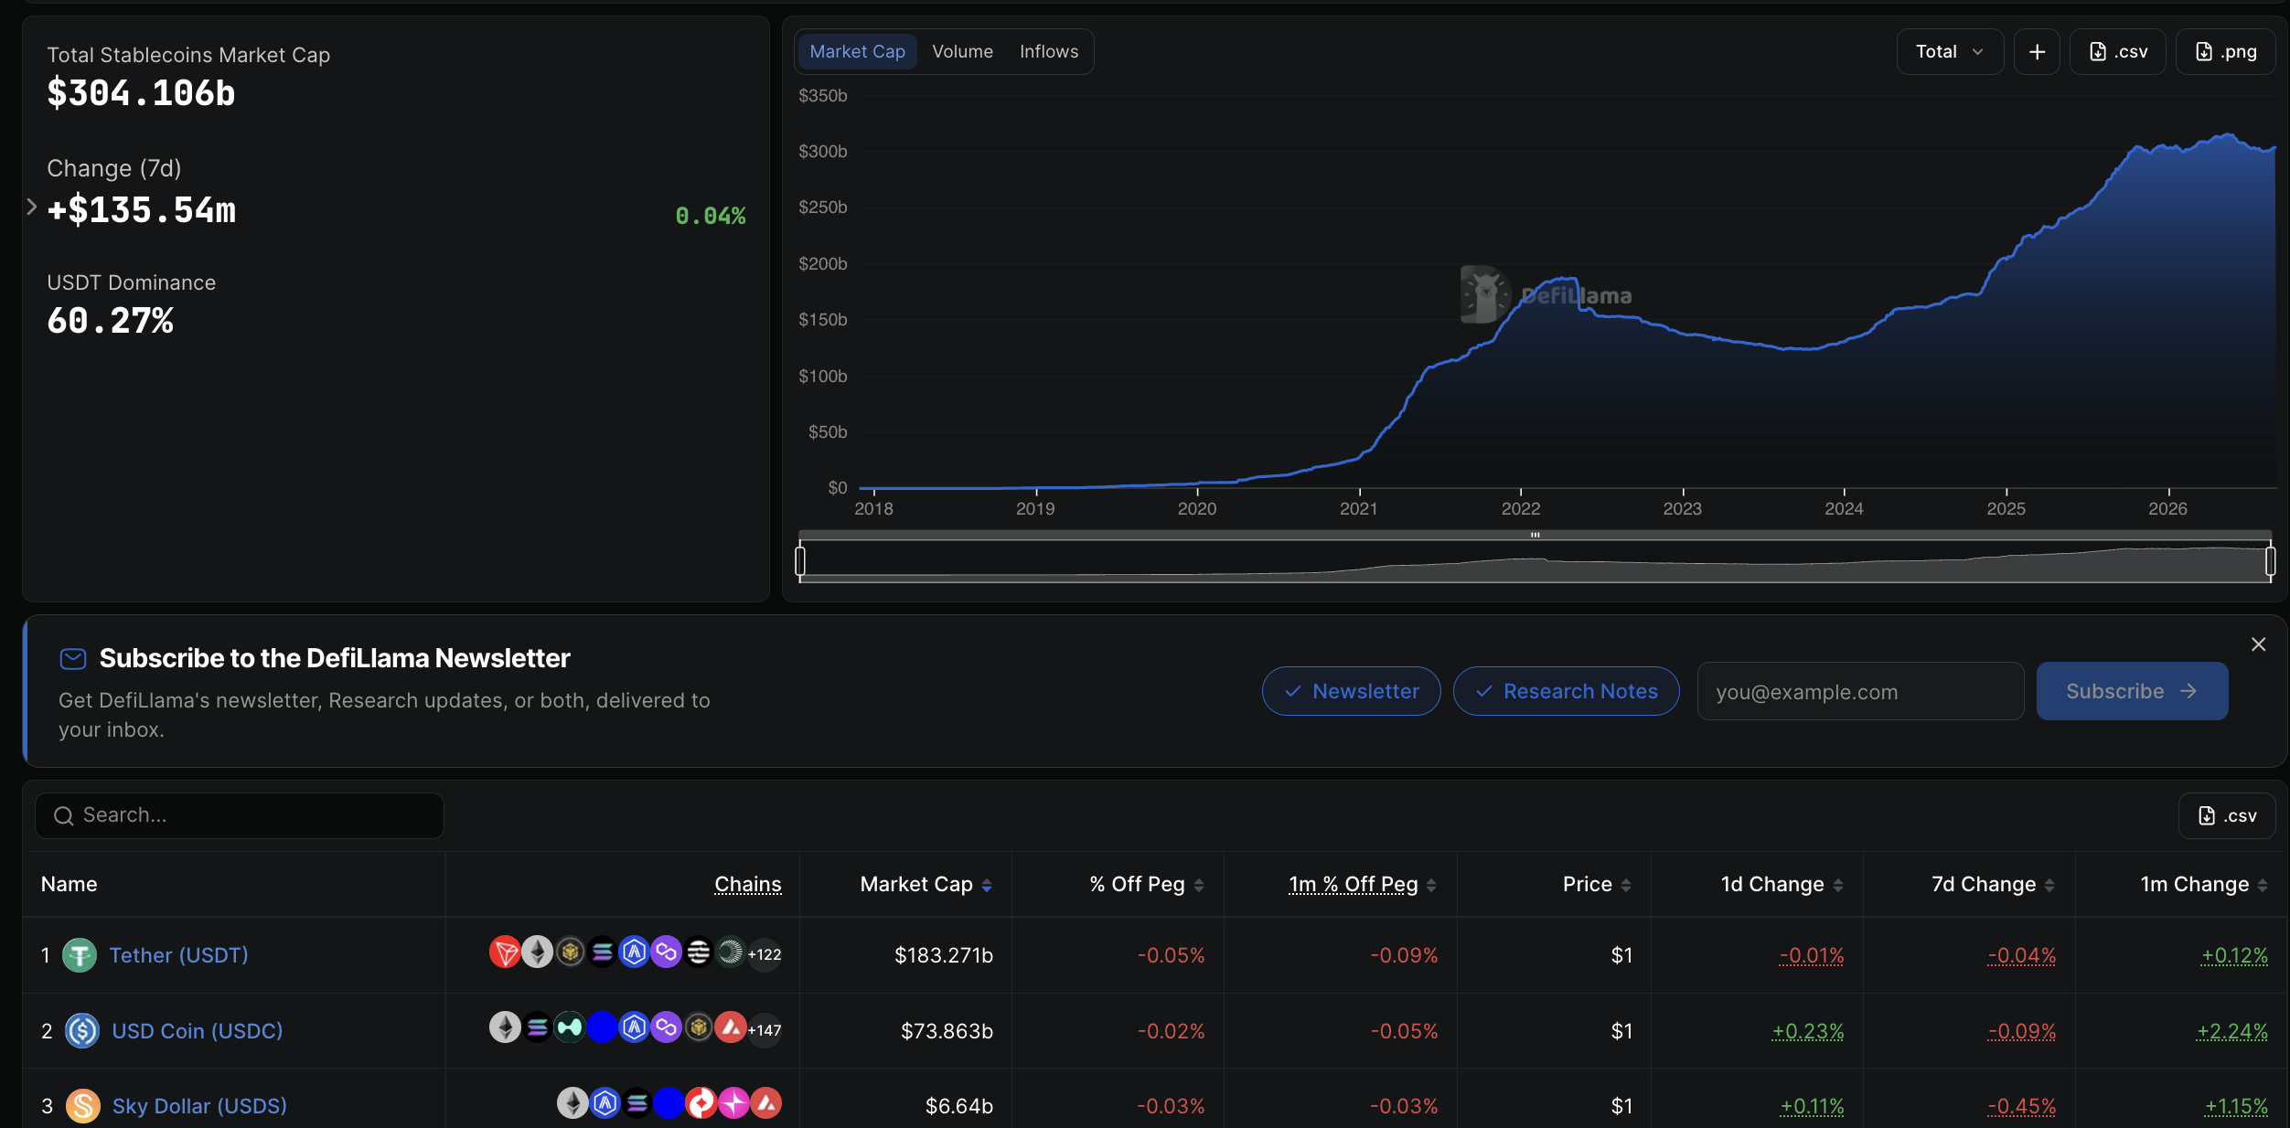Sort table by 1m % Off Peg column
The image size is (2290, 1128).
1363,884
